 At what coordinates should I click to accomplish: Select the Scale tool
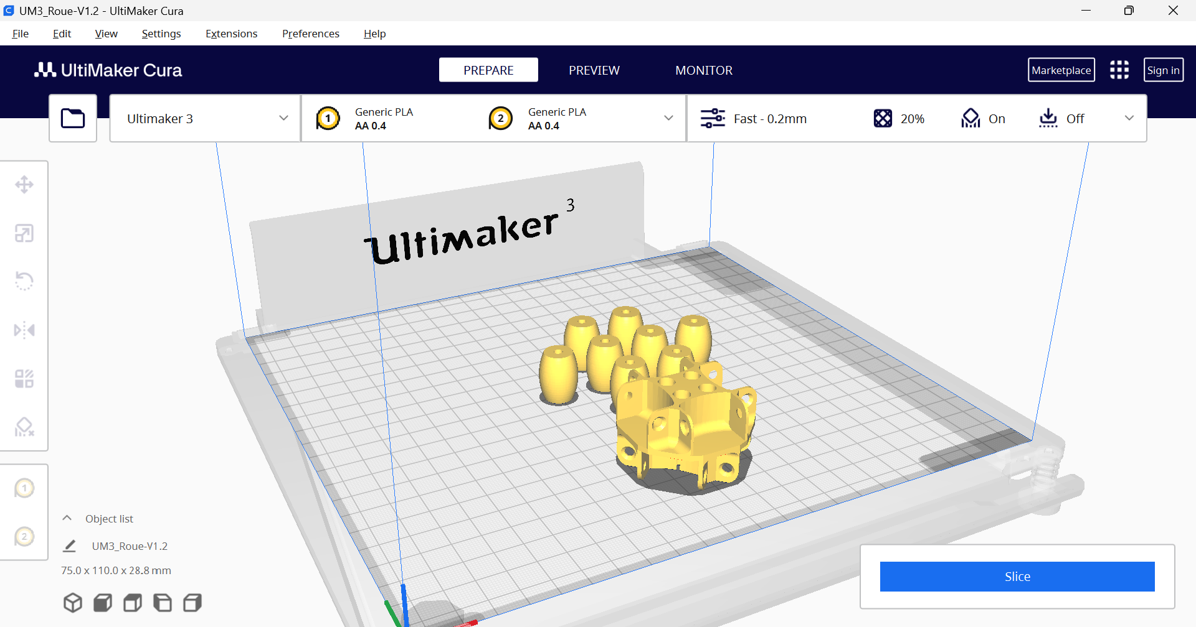pyautogui.click(x=24, y=233)
